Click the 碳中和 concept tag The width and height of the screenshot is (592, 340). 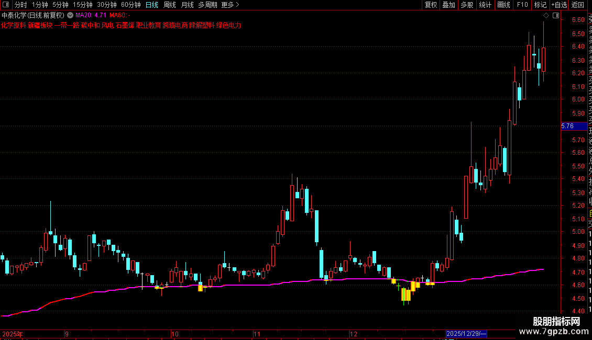tap(91, 25)
